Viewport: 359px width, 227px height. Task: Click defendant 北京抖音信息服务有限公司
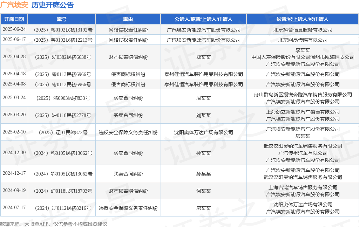pyautogui.click(x=303, y=30)
